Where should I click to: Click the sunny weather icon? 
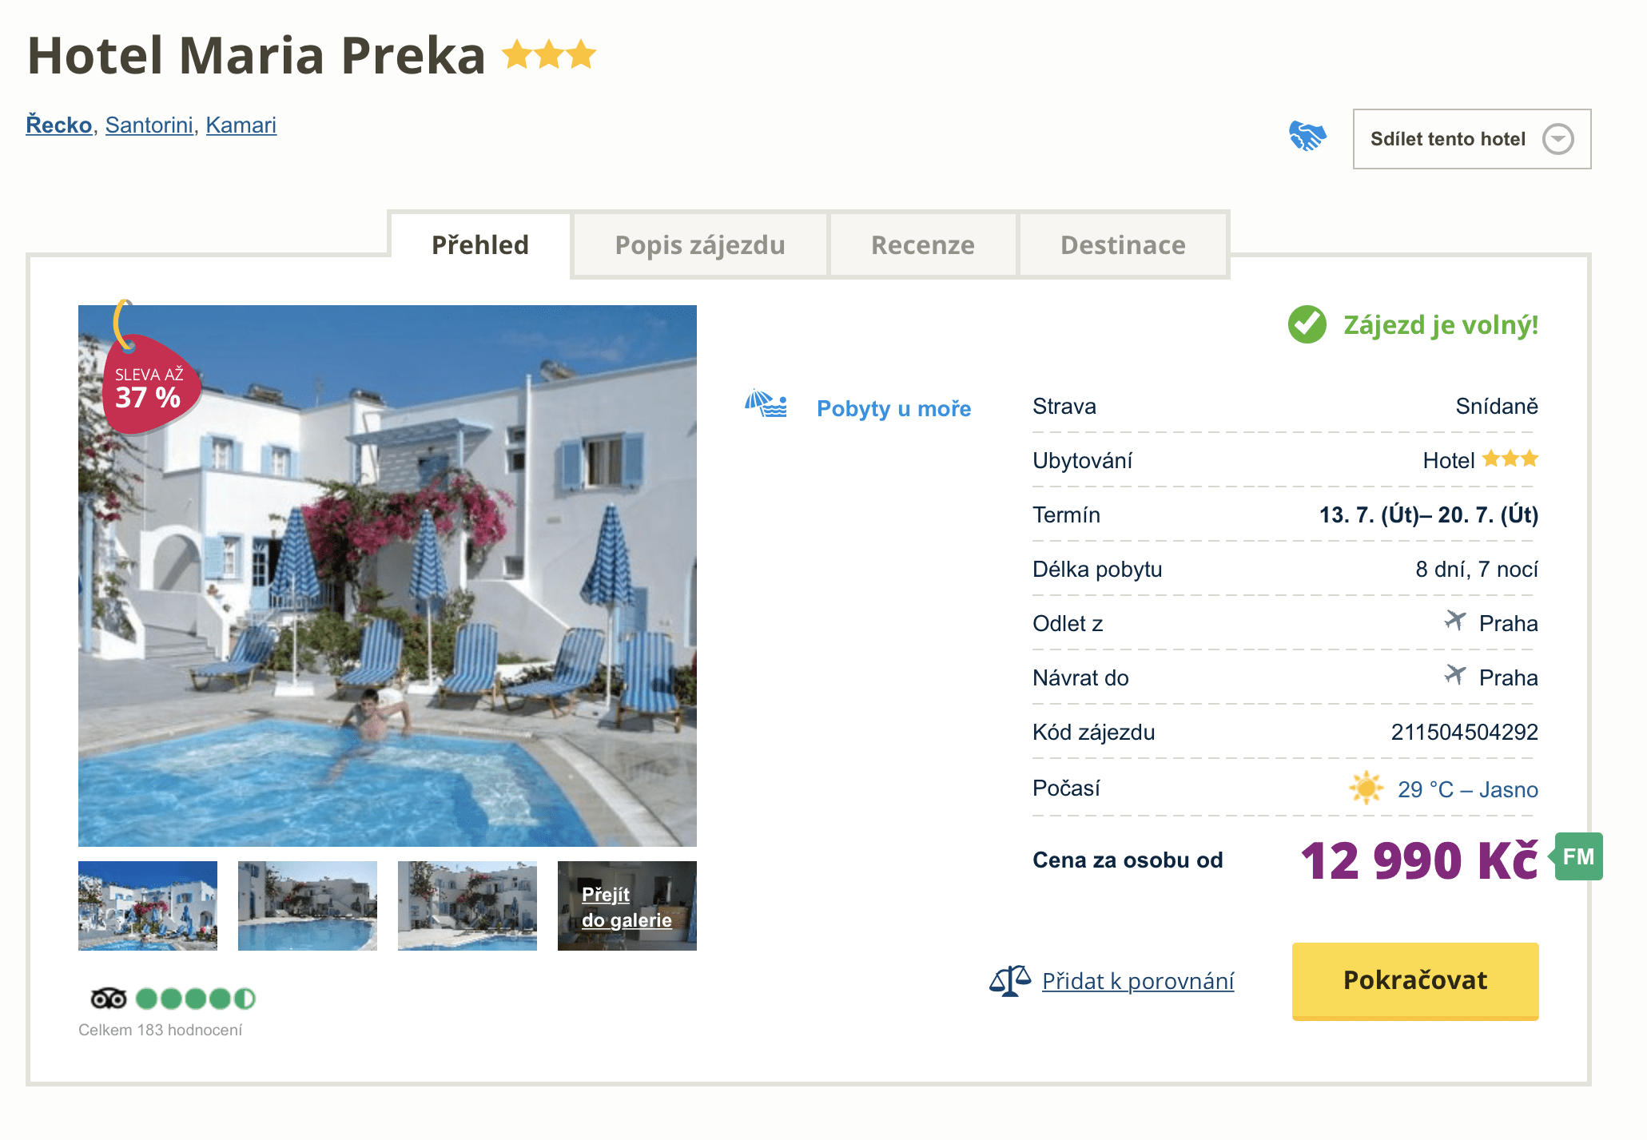coord(1366,788)
